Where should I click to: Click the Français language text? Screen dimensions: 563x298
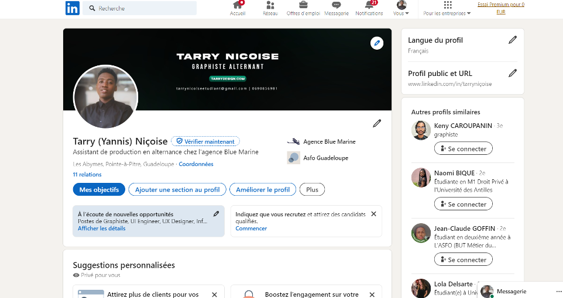tap(418, 51)
